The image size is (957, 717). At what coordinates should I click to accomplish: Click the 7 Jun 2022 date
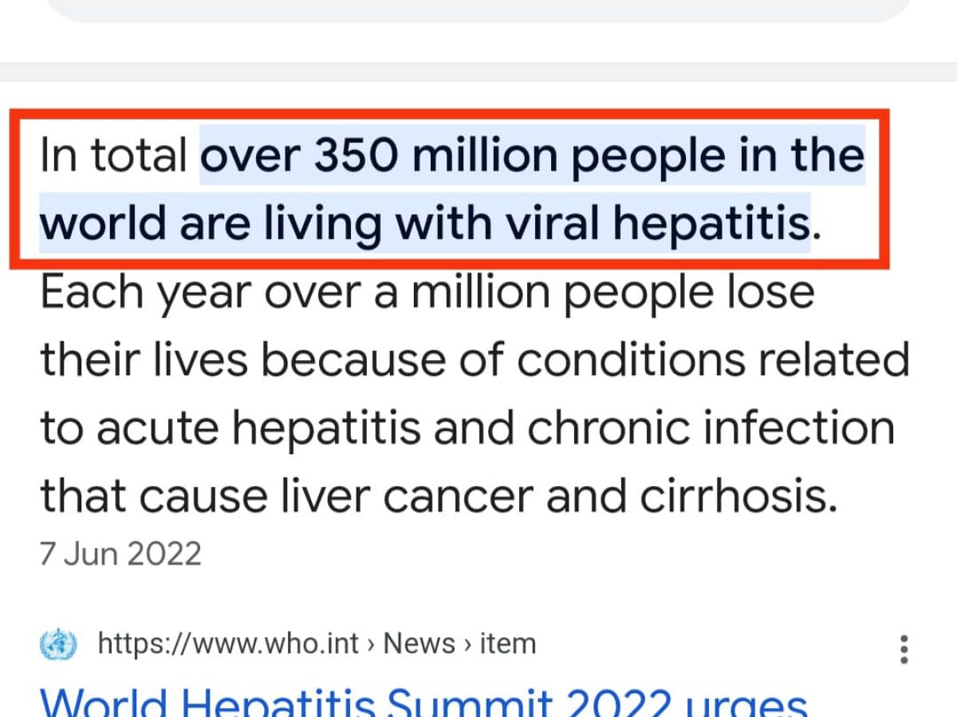point(120,554)
